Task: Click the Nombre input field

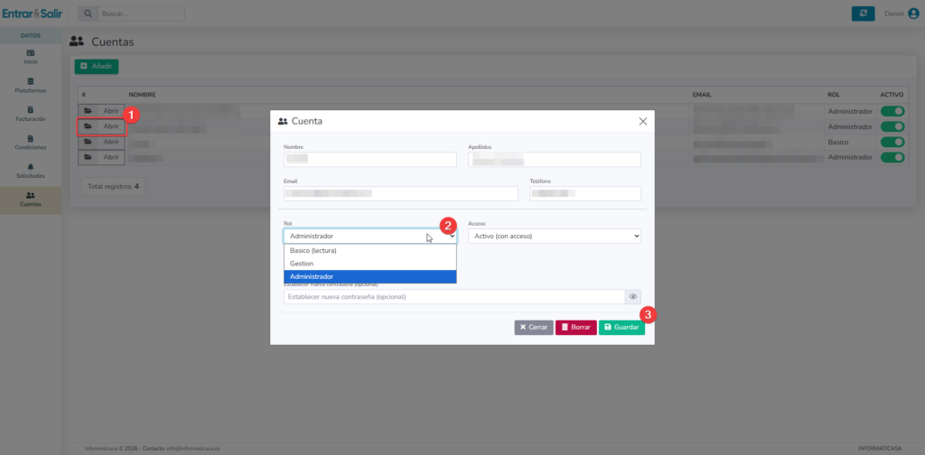Action: tap(369, 159)
